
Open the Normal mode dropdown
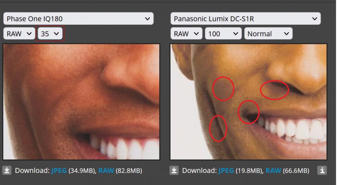point(268,34)
